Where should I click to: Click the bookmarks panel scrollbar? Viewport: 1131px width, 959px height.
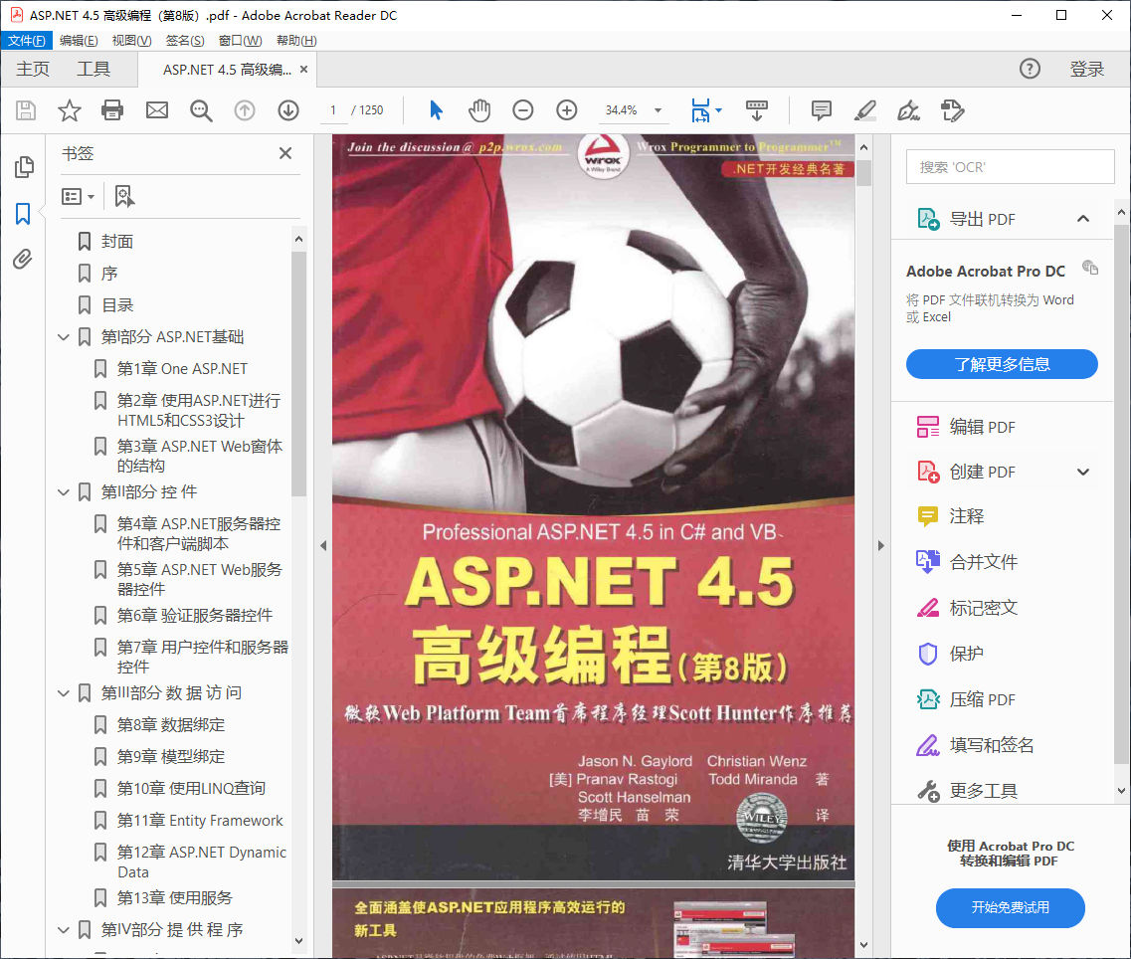pyautogui.click(x=298, y=374)
